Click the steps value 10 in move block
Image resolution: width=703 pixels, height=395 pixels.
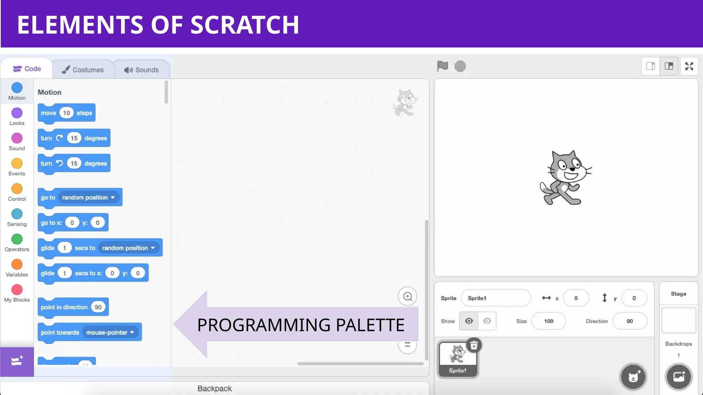pos(66,113)
